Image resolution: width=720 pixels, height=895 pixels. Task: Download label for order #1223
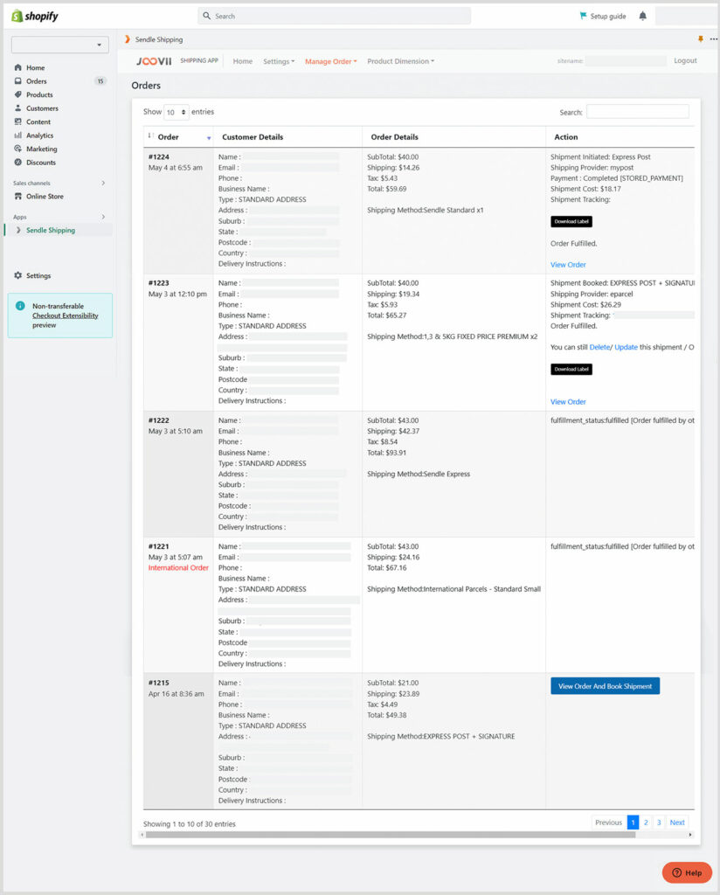click(571, 370)
